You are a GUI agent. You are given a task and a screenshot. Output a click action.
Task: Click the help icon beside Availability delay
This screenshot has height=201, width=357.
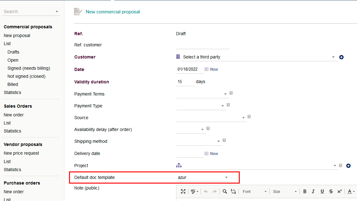point(208,129)
